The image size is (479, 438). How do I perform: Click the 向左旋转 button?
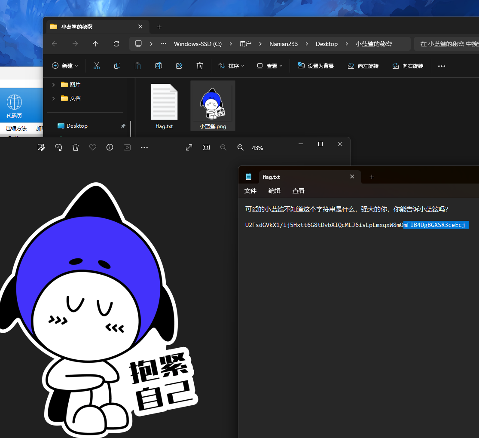(x=363, y=66)
